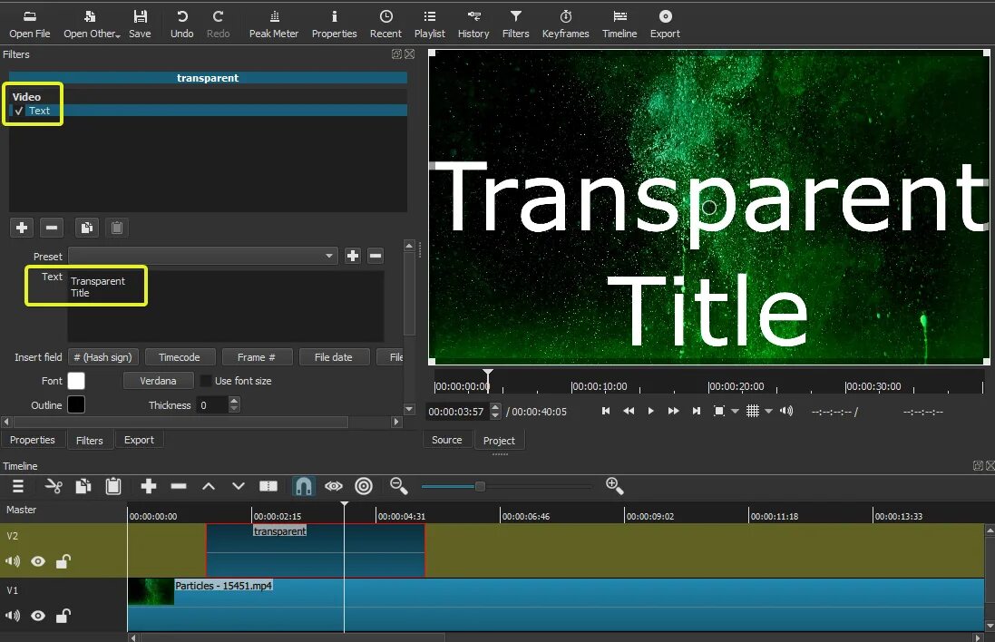Save the project
The height and width of the screenshot is (642, 995).
pyautogui.click(x=140, y=24)
